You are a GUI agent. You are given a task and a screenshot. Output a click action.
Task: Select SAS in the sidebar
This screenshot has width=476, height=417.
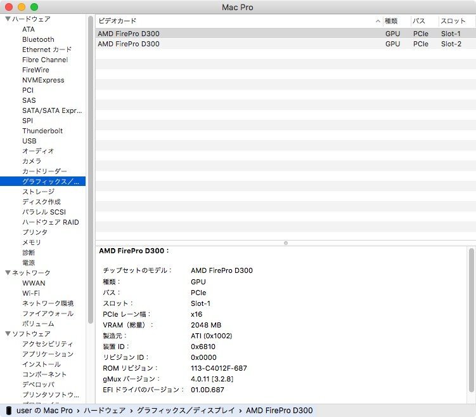point(29,100)
